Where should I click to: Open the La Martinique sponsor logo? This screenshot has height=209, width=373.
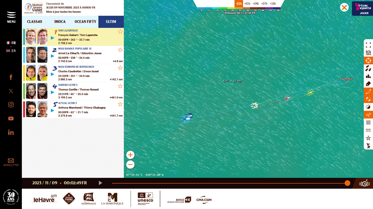click(112, 199)
